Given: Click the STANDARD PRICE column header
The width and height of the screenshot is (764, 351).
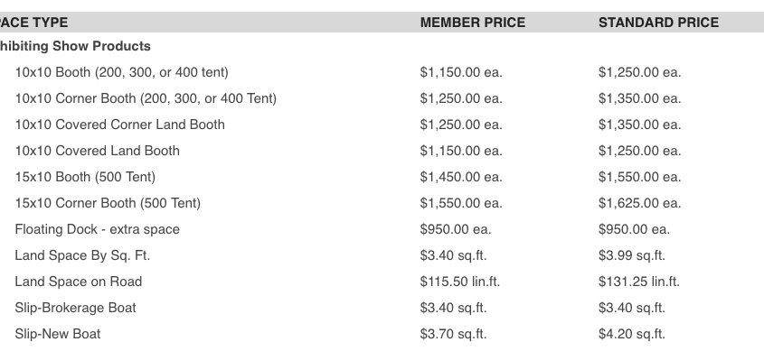Looking at the screenshot, I should pos(658,23).
